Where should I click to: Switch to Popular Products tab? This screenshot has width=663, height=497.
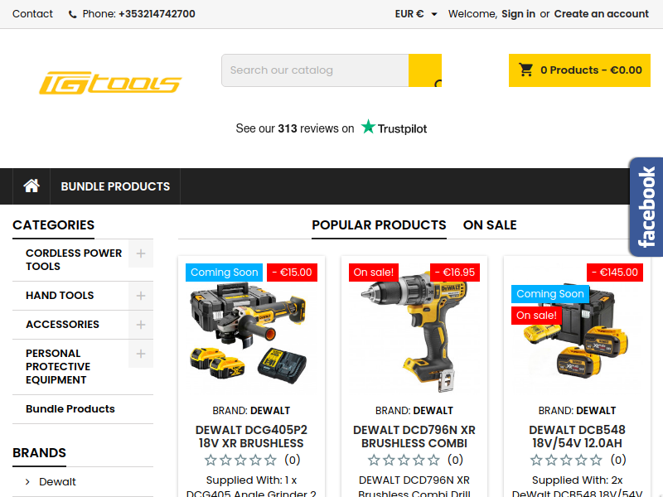pos(379,224)
